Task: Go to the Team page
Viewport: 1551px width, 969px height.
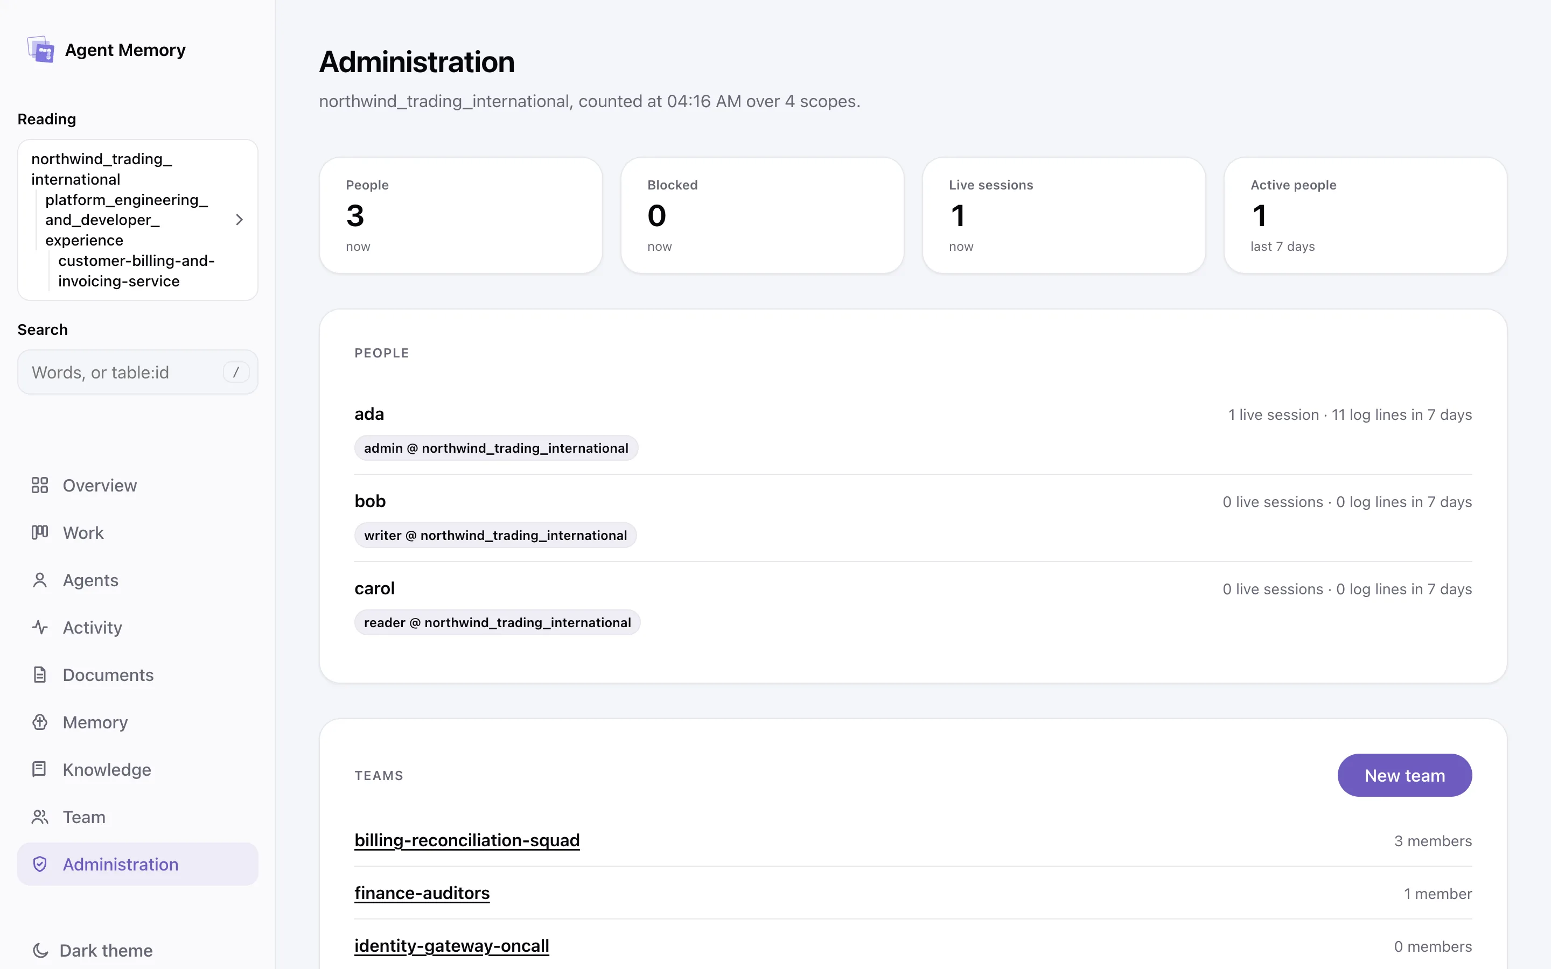Action: point(138,817)
